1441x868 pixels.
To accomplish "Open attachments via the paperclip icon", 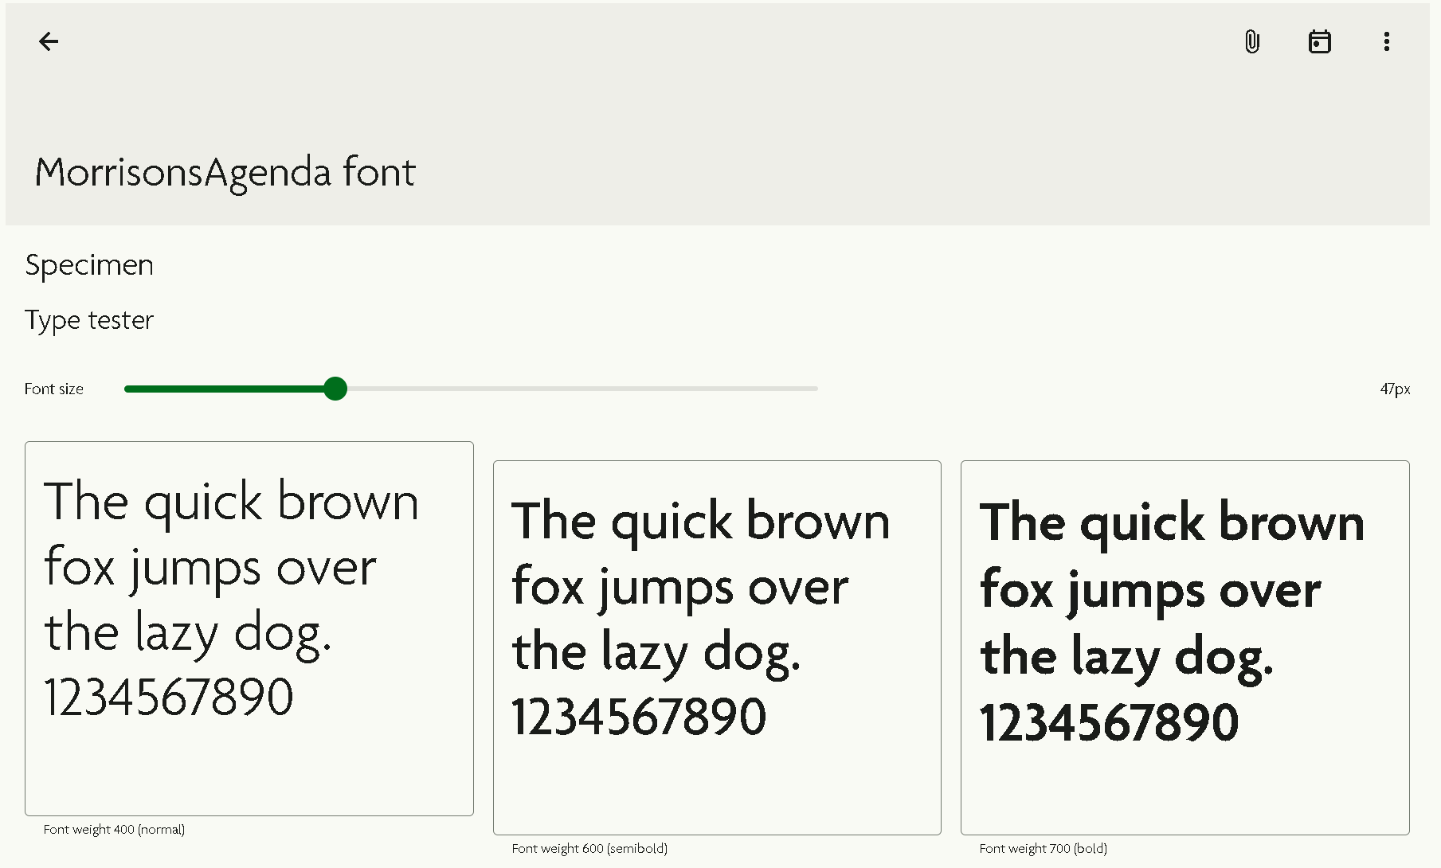I will (1252, 41).
